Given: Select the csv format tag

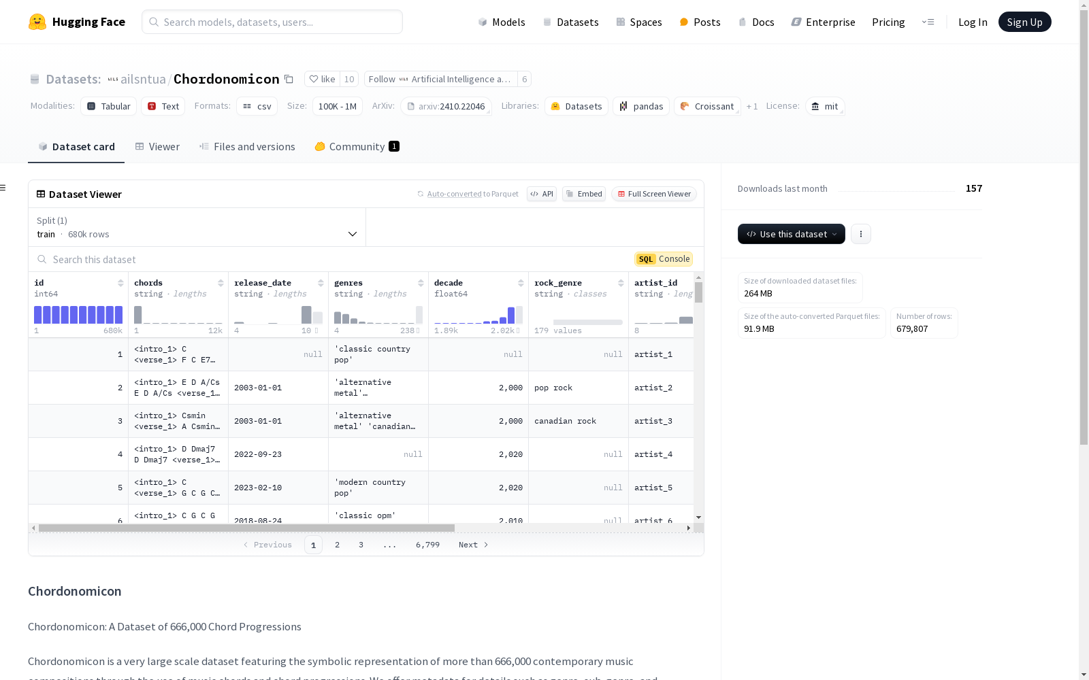Looking at the screenshot, I should click(x=257, y=106).
